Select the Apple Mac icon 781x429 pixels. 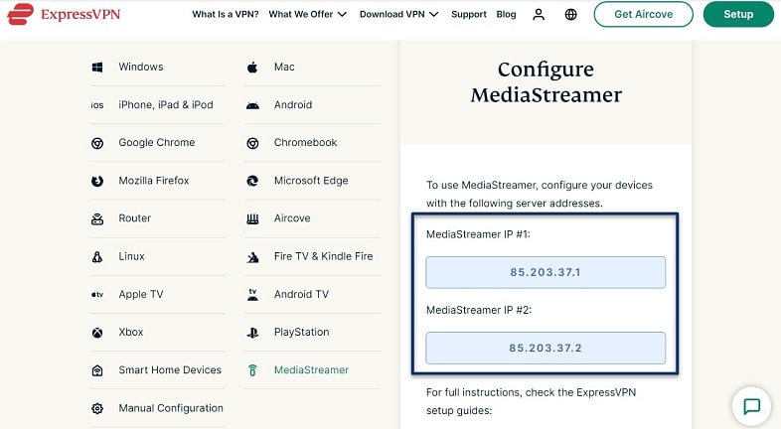point(252,68)
